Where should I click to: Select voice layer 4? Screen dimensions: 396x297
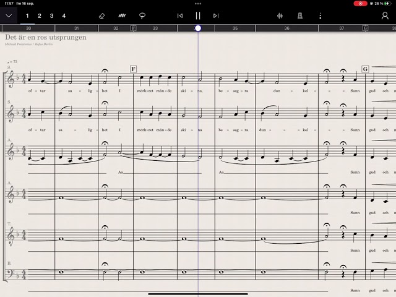[64, 16]
